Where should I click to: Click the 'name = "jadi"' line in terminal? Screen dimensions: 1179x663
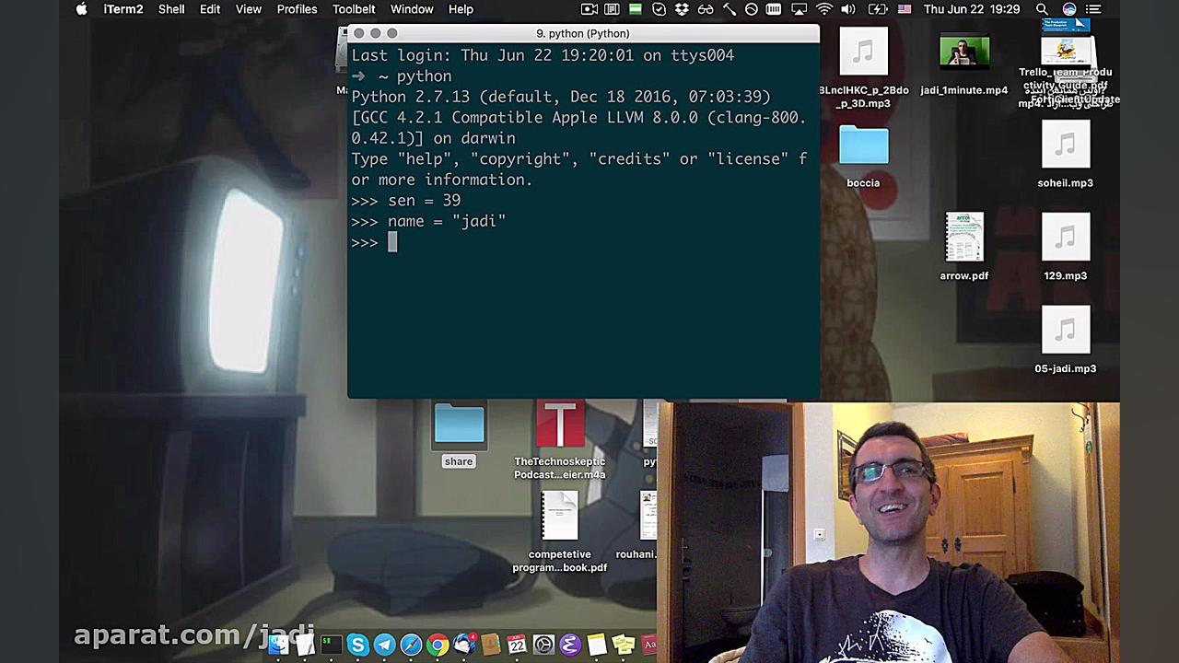[428, 222]
